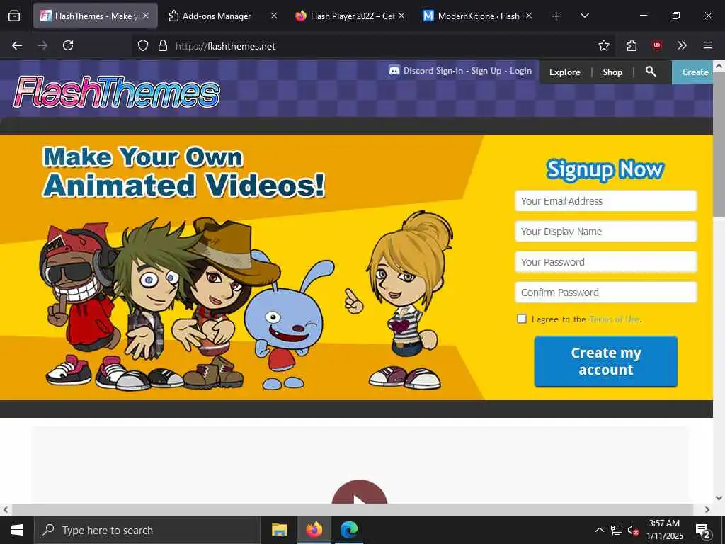The width and height of the screenshot is (725, 544).
Task: Close the Add-ons Manager tab
Action: (274, 16)
